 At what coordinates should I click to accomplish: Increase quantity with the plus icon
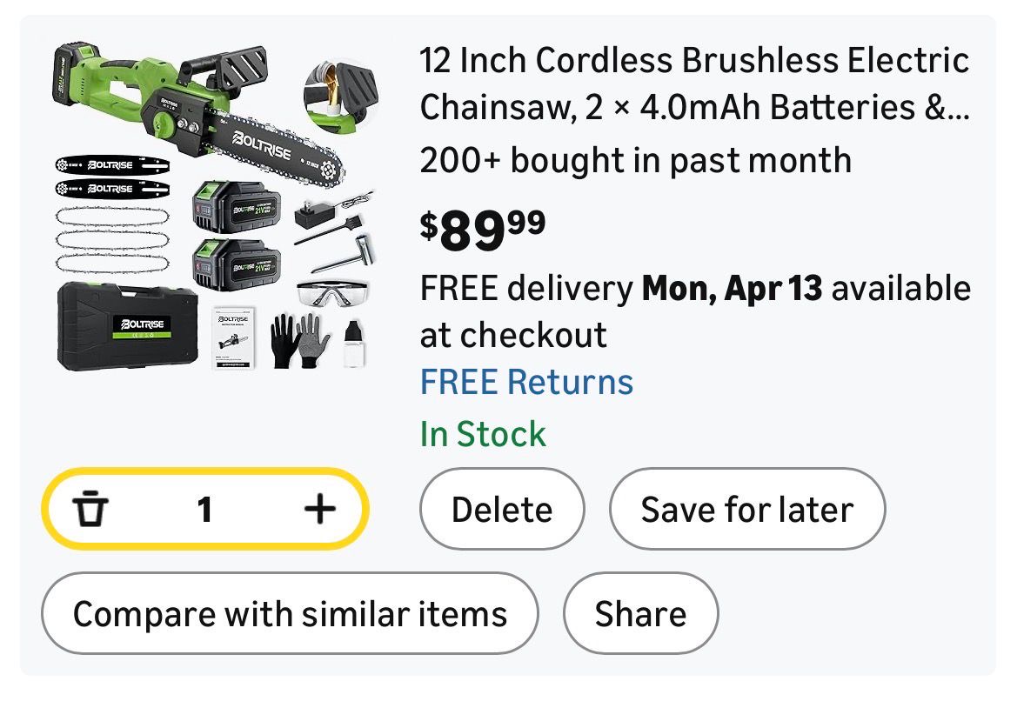(x=319, y=509)
